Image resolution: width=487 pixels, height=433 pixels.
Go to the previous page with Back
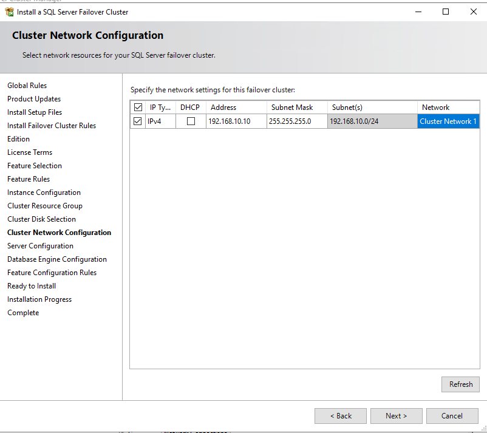point(341,416)
